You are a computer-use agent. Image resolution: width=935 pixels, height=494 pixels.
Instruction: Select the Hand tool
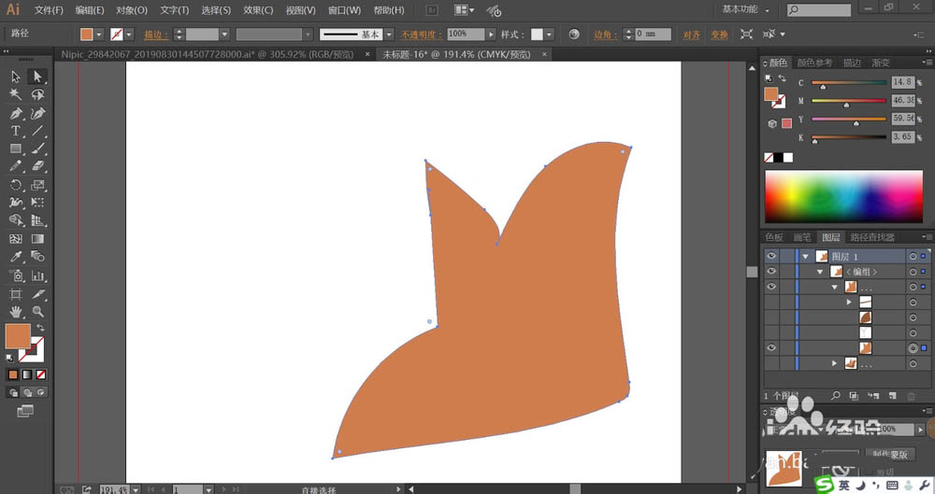pos(16,310)
